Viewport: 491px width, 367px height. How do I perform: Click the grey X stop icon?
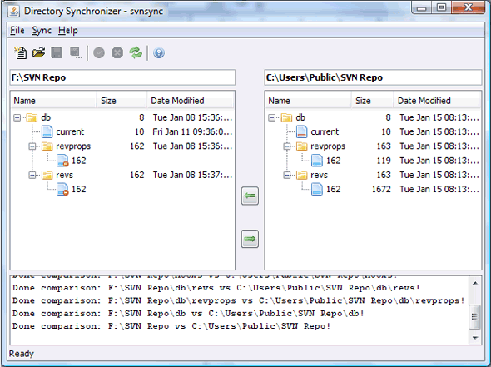(117, 52)
